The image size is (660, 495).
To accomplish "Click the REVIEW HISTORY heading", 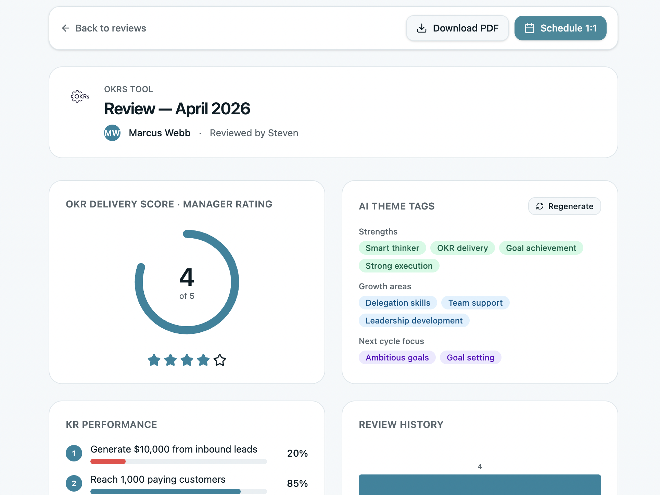I will [x=401, y=424].
